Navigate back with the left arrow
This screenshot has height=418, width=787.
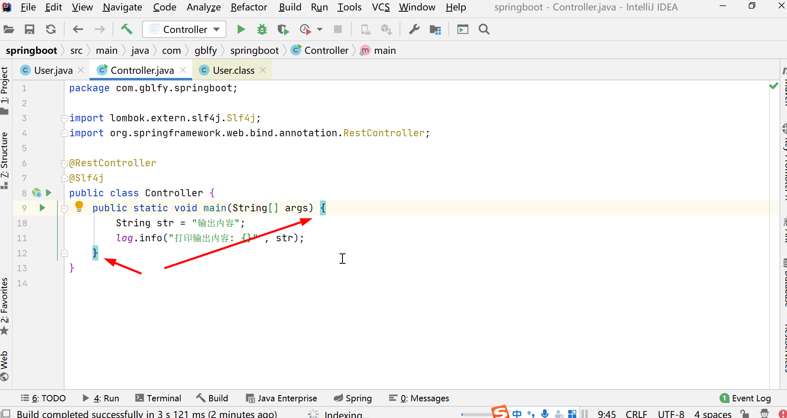[x=78, y=29]
